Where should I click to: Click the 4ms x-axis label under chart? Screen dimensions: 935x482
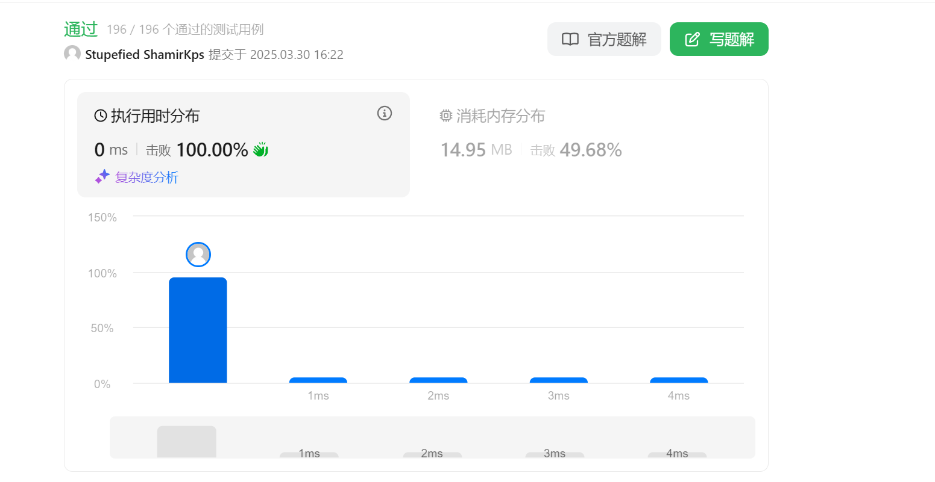tap(679, 395)
